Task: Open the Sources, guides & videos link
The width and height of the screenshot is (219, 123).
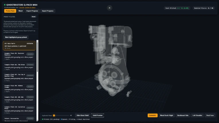Action: (28, 7)
